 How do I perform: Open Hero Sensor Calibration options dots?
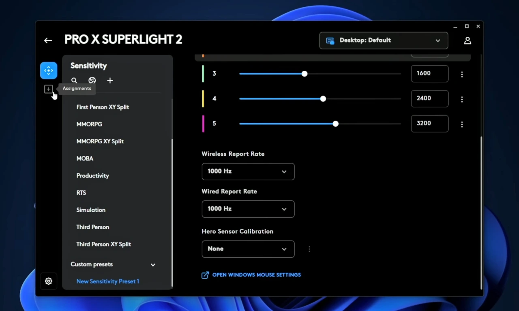click(x=309, y=249)
